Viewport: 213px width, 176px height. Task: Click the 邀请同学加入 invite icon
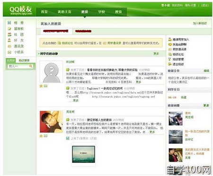click(170, 39)
